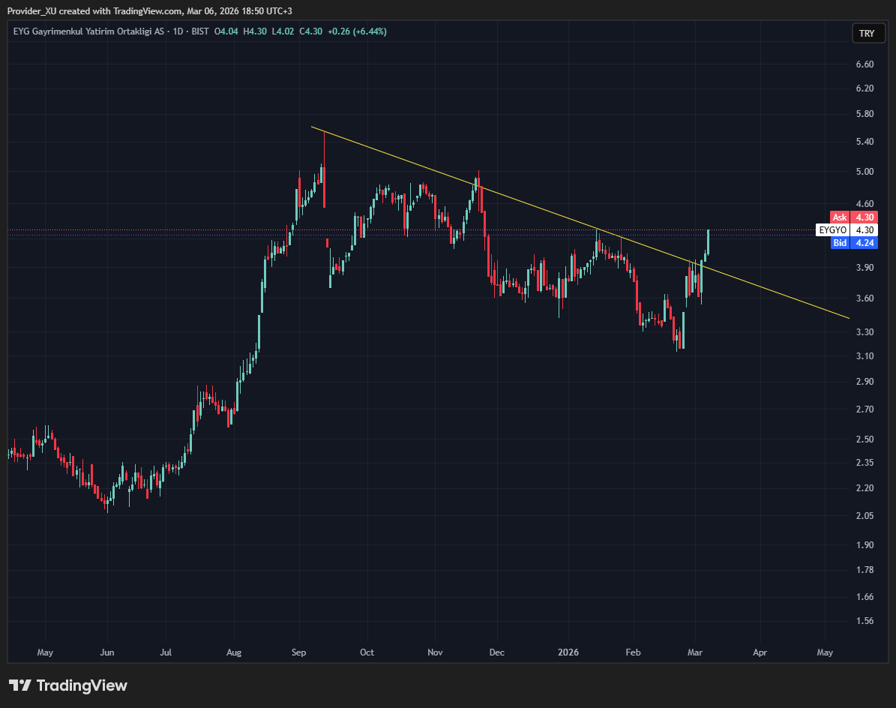Click the 5.80 price axis label

tap(865, 114)
